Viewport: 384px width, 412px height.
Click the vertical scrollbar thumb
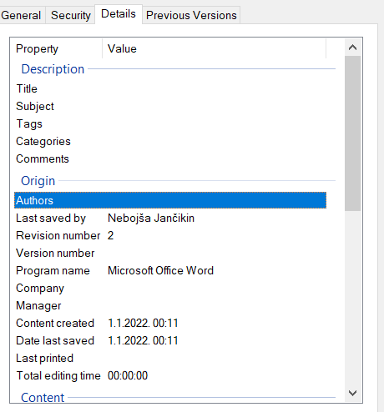click(352, 133)
